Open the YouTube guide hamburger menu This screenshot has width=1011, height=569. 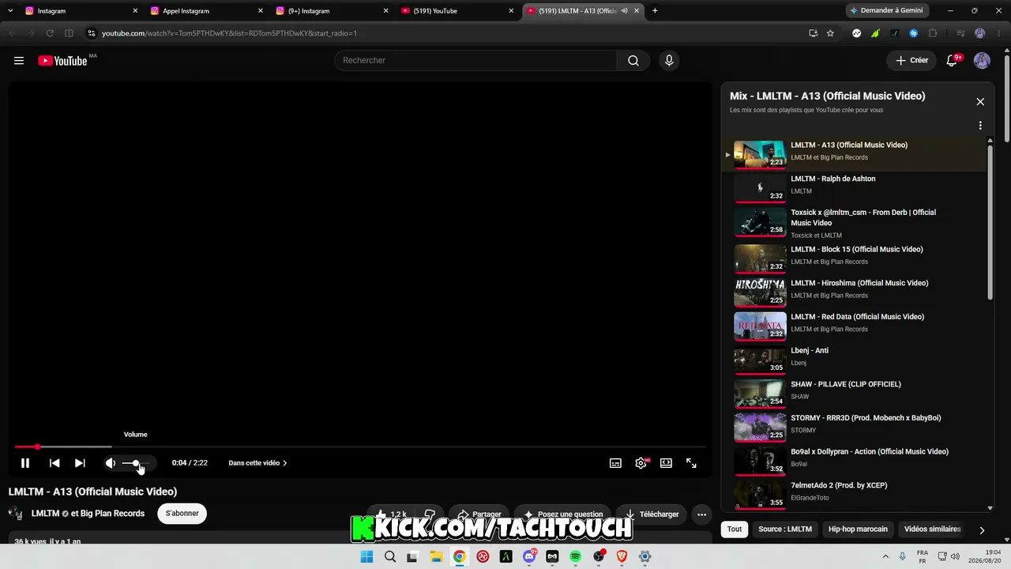point(19,61)
